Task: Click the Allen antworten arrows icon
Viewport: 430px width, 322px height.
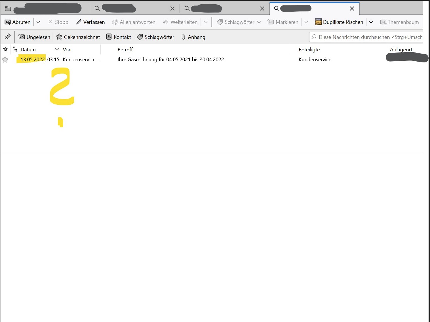Action: click(115, 22)
